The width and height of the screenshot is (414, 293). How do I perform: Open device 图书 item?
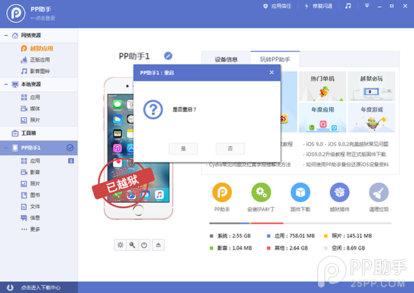(x=30, y=195)
